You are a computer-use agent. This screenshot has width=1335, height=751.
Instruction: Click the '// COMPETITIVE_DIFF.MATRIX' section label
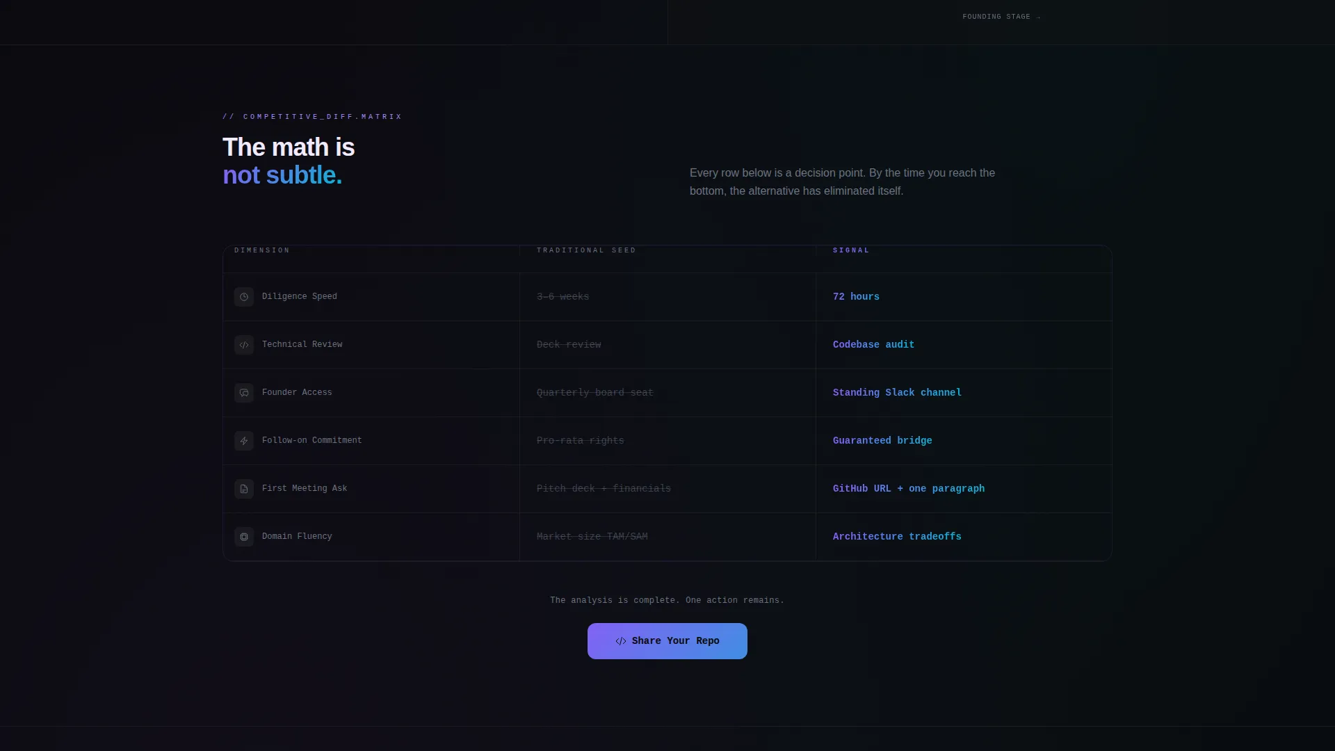pos(312,117)
